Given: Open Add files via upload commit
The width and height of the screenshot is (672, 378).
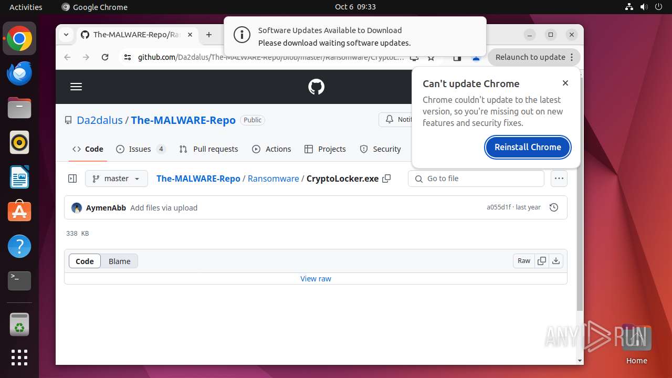Looking at the screenshot, I should tap(164, 208).
